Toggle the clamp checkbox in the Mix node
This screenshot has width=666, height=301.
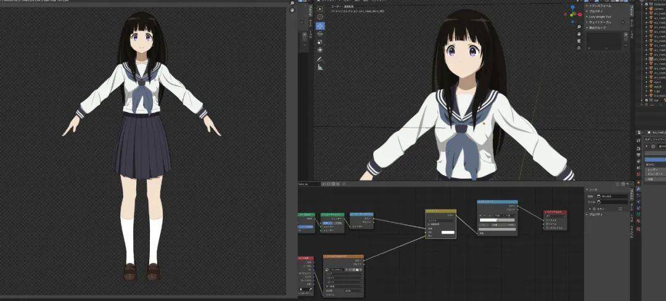click(429, 224)
